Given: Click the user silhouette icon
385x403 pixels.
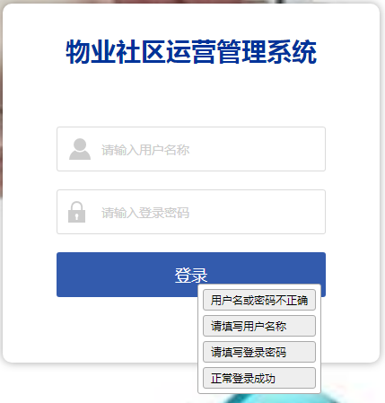Looking at the screenshot, I should pyautogui.click(x=80, y=149).
